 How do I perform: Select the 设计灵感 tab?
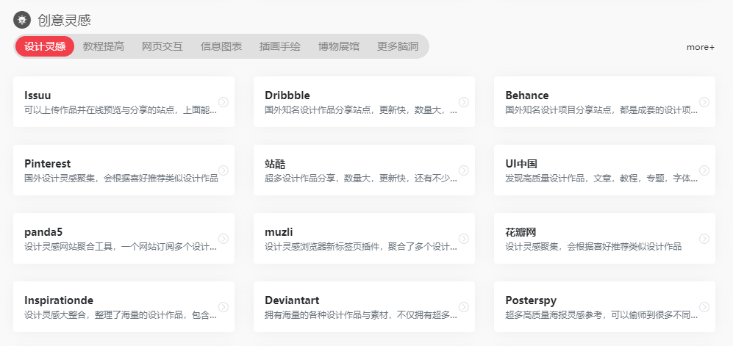[45, 46]
